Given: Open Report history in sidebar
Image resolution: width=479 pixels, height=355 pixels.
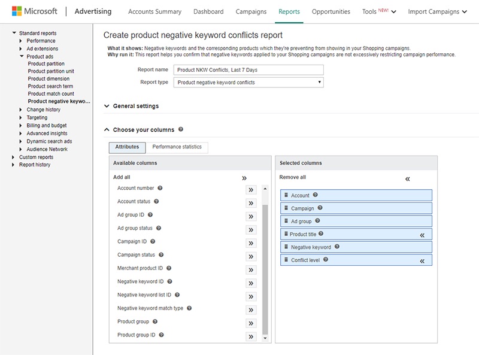Looking at the screenshot, I should 35,165.
